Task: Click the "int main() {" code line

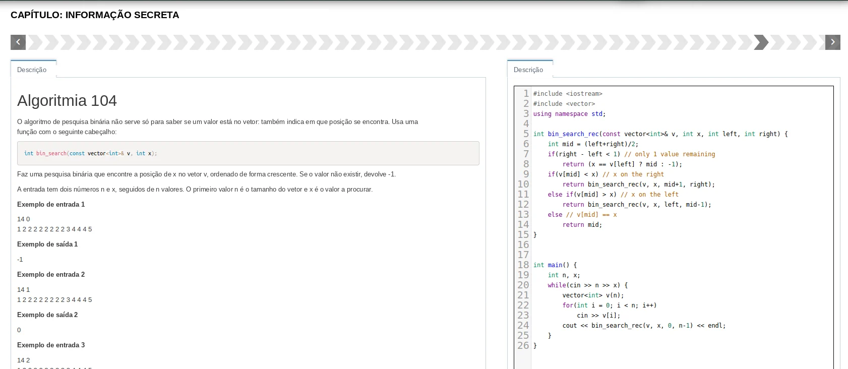Action: [x=555, y=265]
